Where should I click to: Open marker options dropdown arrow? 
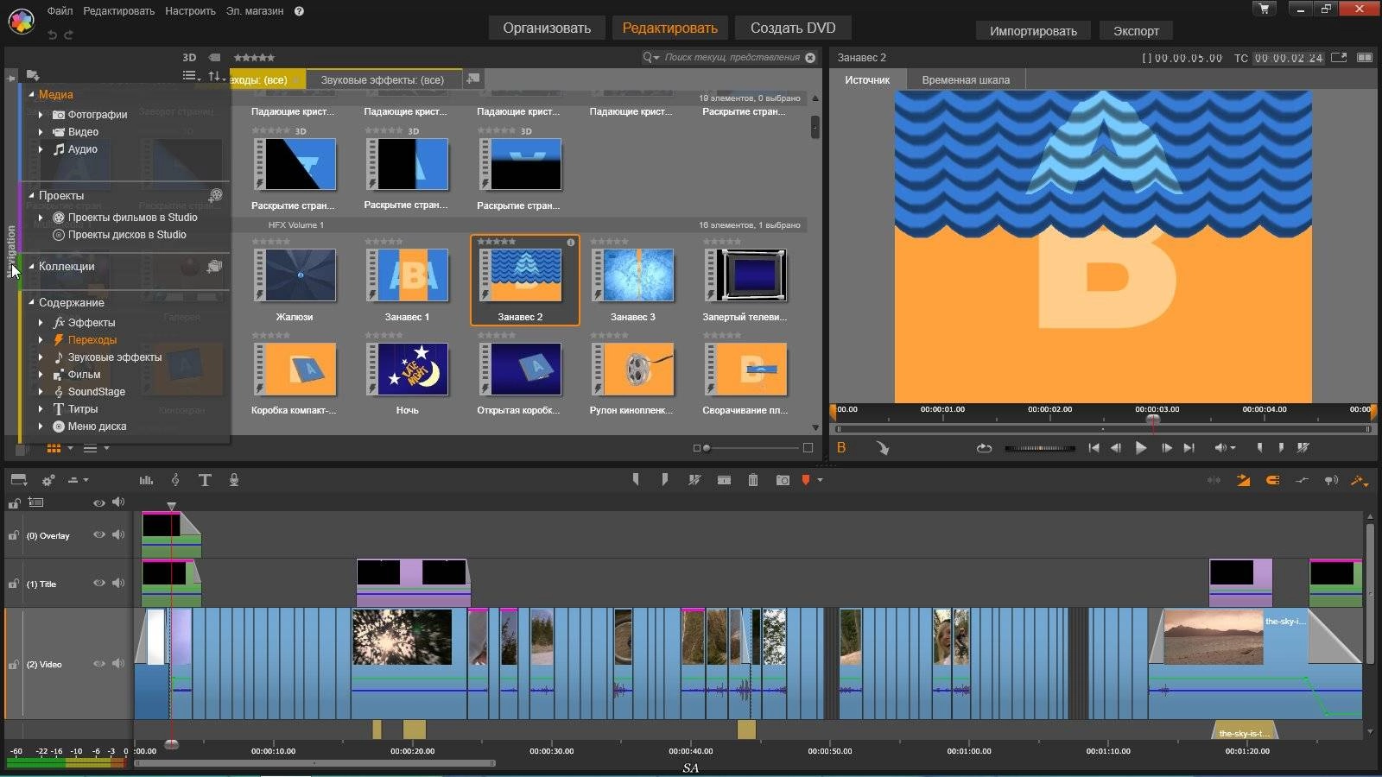click(x=820, y=480)
